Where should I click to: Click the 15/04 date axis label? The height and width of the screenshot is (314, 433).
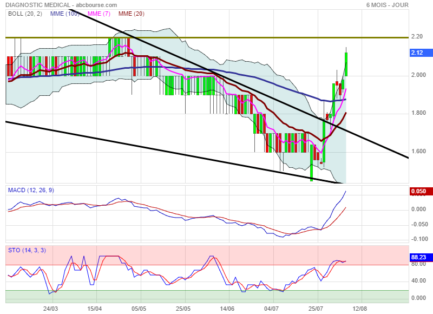(95, 309)
